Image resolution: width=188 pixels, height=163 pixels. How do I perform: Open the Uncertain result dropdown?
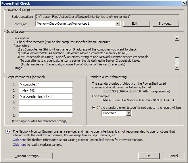coord(128,113)
